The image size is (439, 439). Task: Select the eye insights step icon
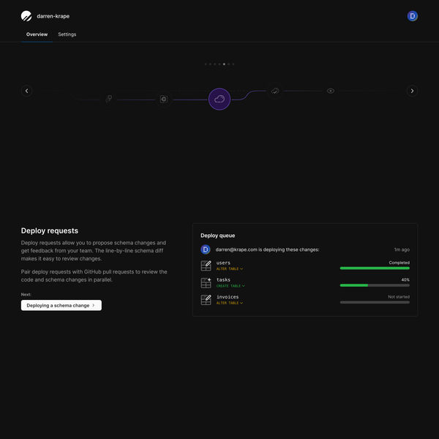[x=331, y=91]
